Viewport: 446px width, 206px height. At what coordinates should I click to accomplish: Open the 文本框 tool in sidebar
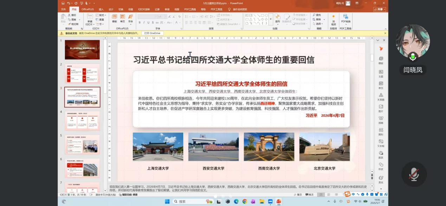click(381, 143)
